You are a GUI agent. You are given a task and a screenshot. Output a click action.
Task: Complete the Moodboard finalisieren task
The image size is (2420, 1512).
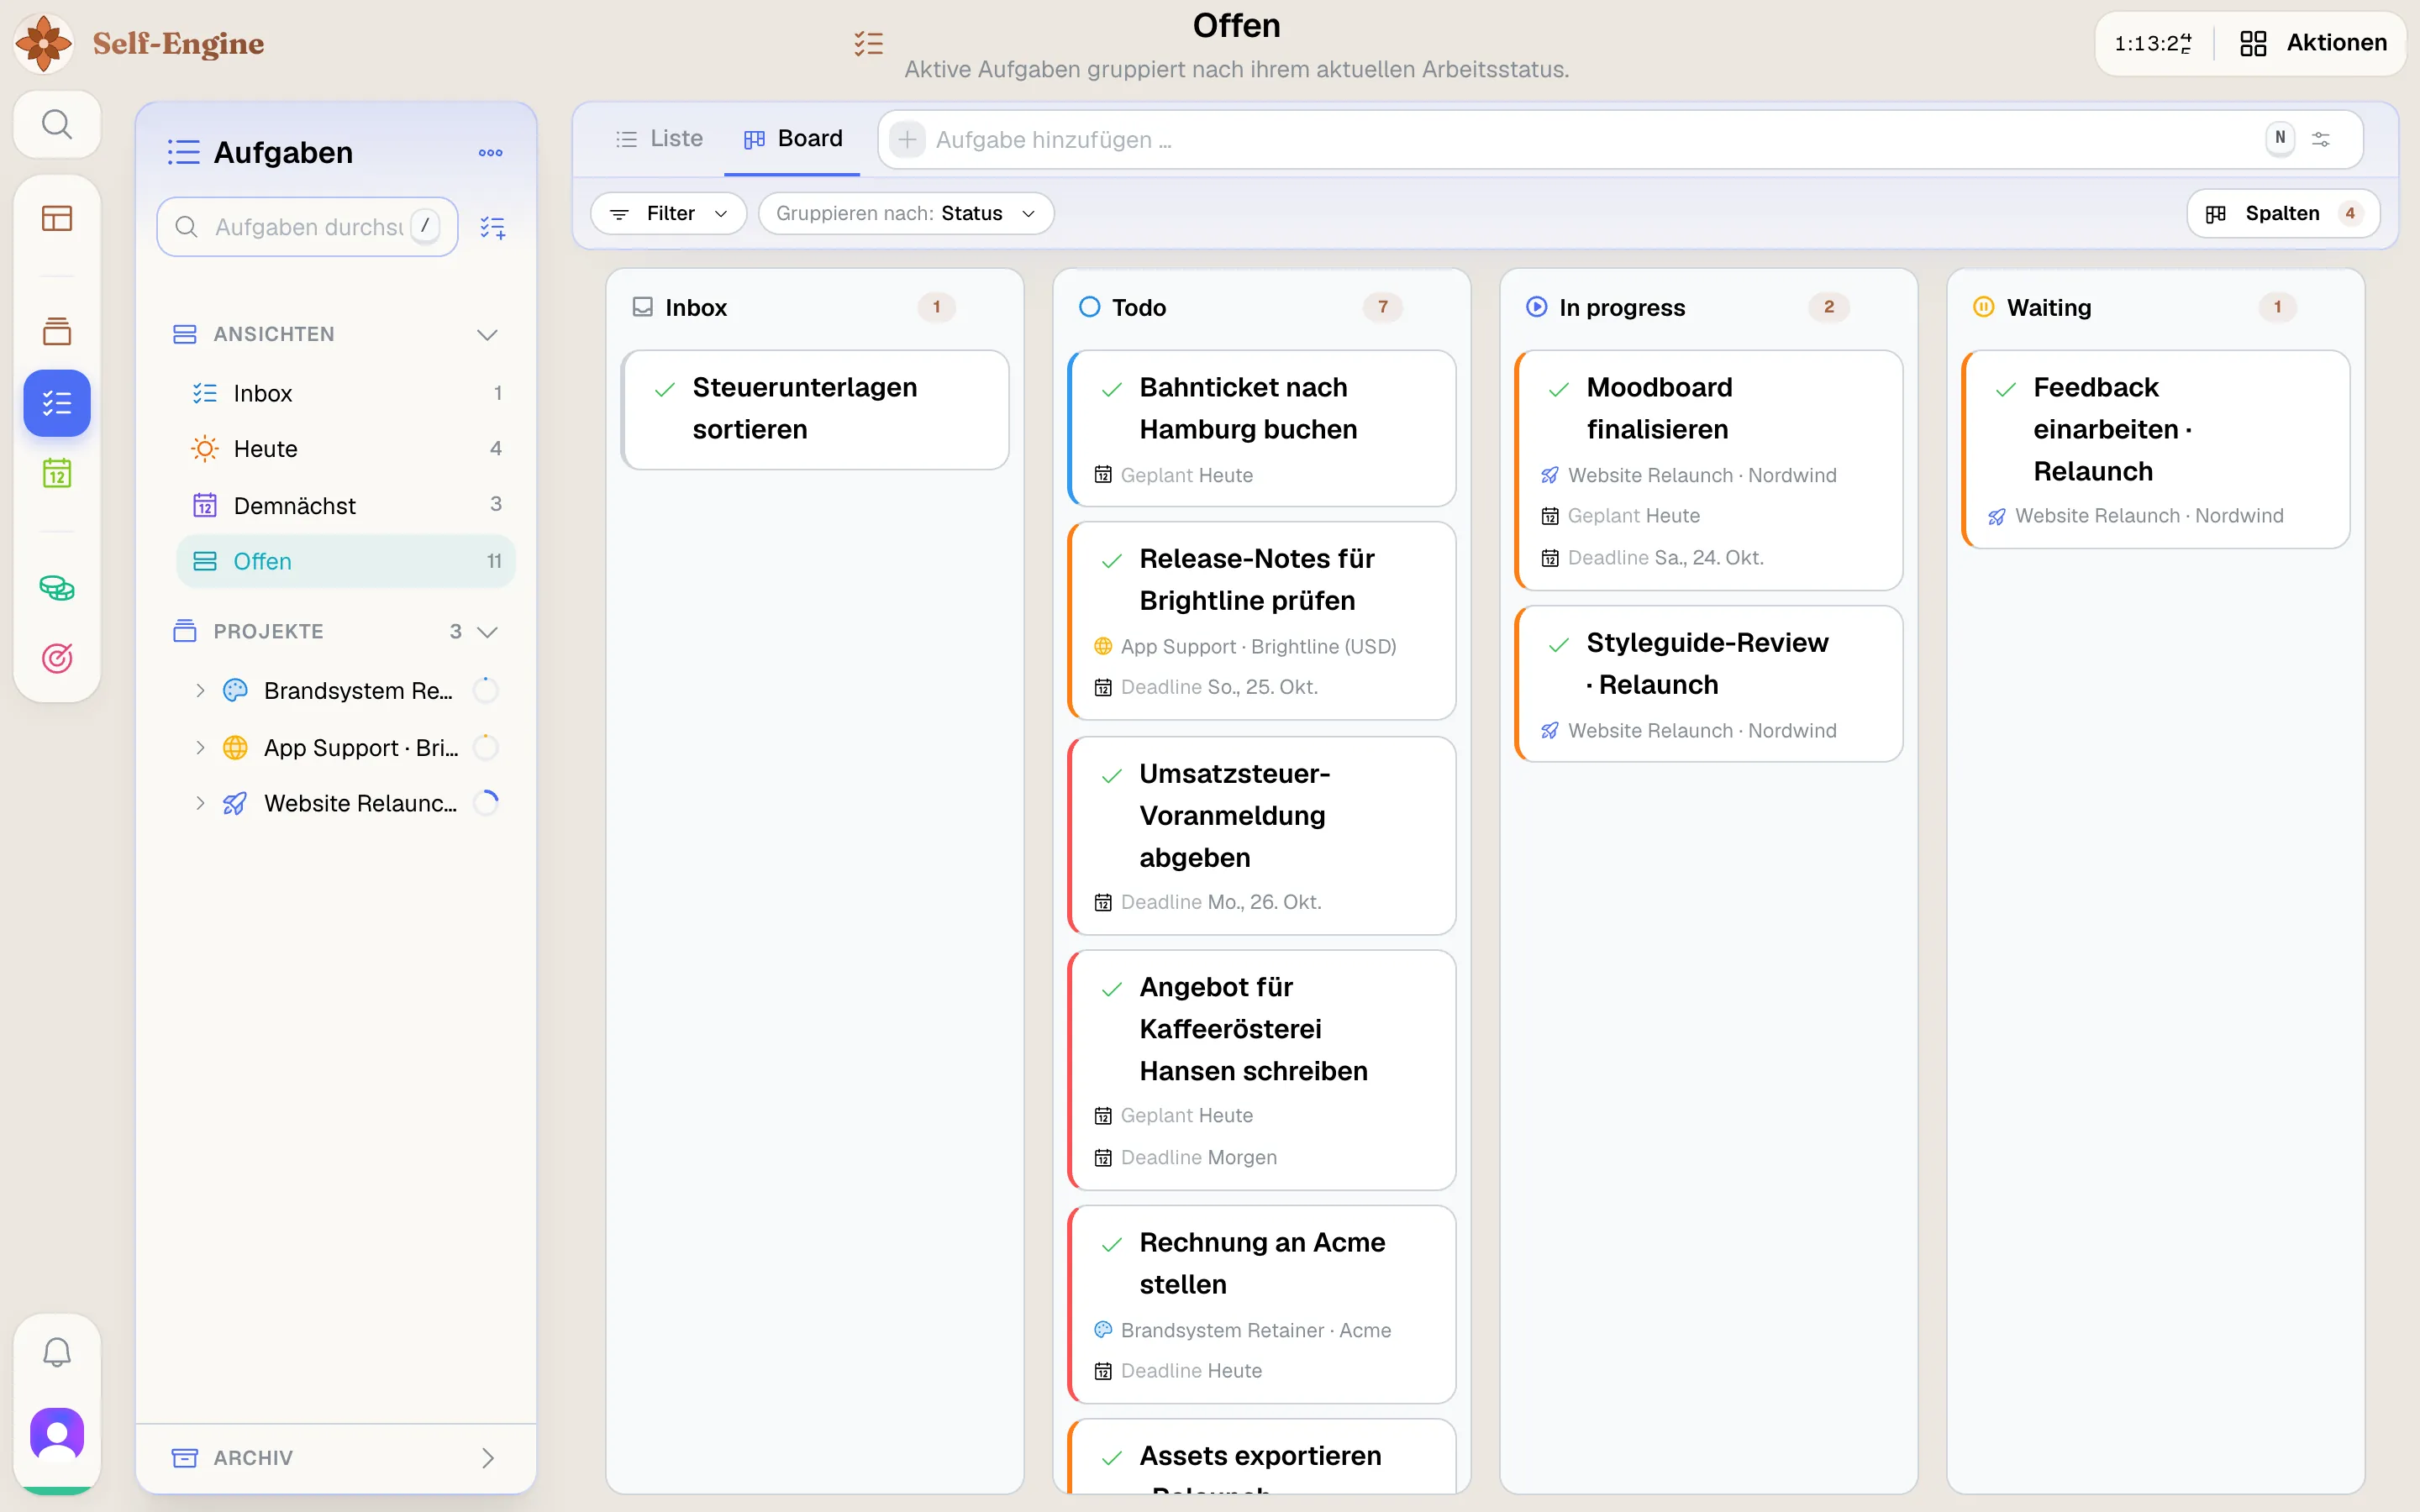tap(1558, 390)
